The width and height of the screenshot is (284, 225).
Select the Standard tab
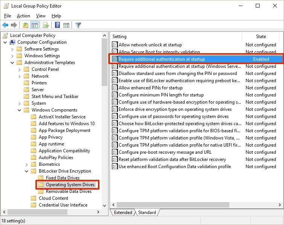[x=147, y=213]
